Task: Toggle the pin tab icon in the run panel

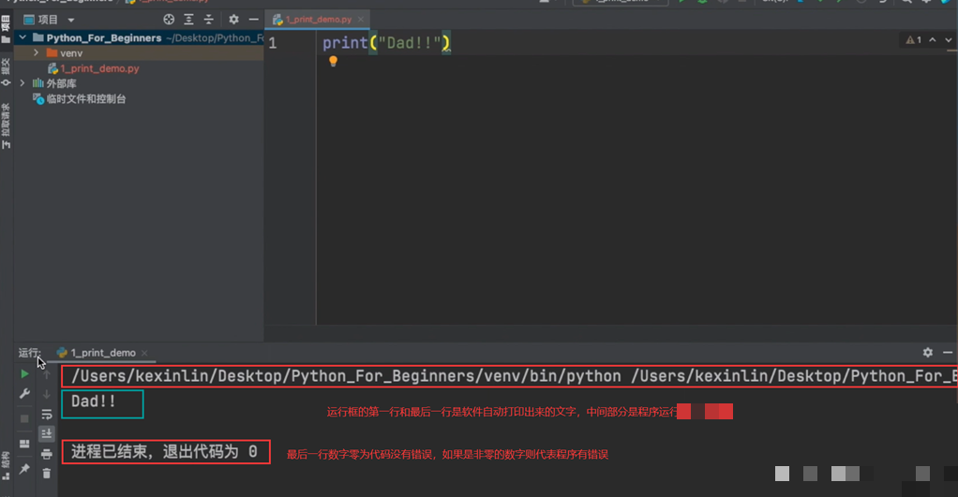Action: pyautogui.click(x=24, y=469)
